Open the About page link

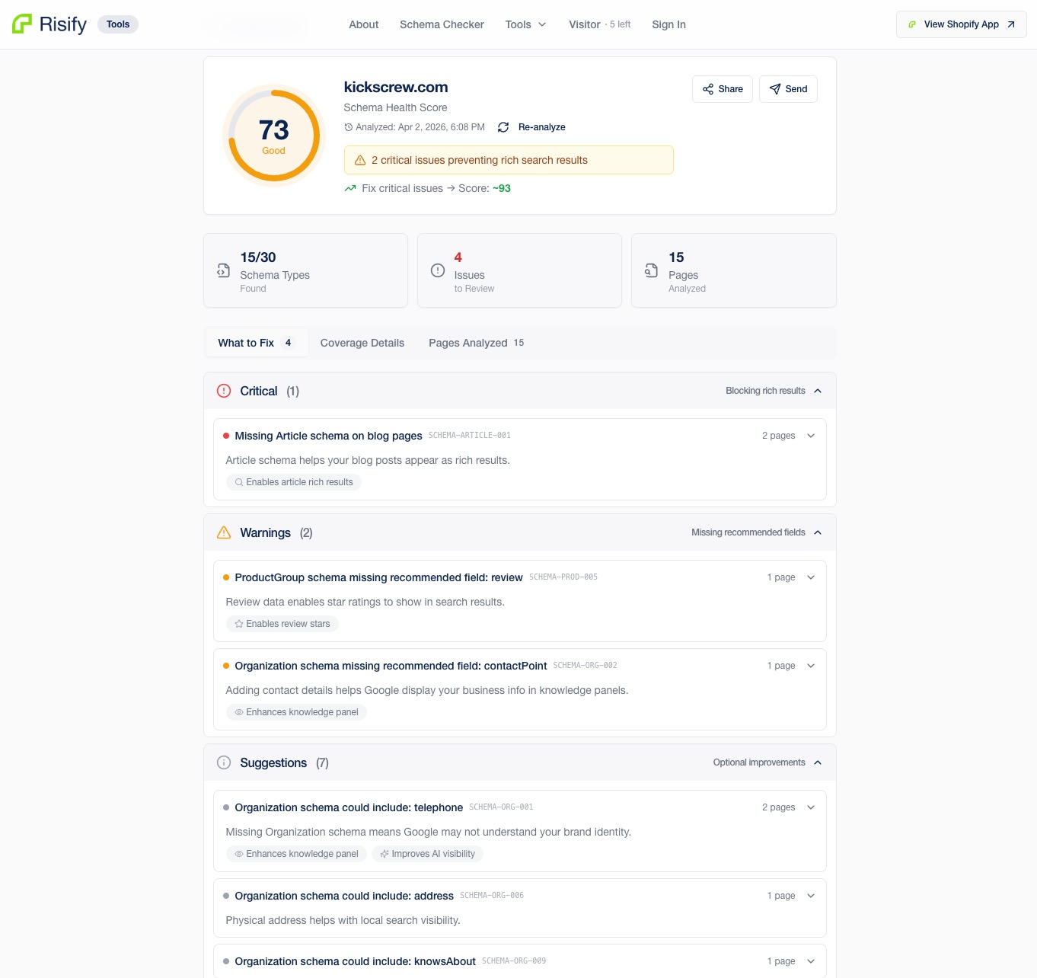pos(364,24)
